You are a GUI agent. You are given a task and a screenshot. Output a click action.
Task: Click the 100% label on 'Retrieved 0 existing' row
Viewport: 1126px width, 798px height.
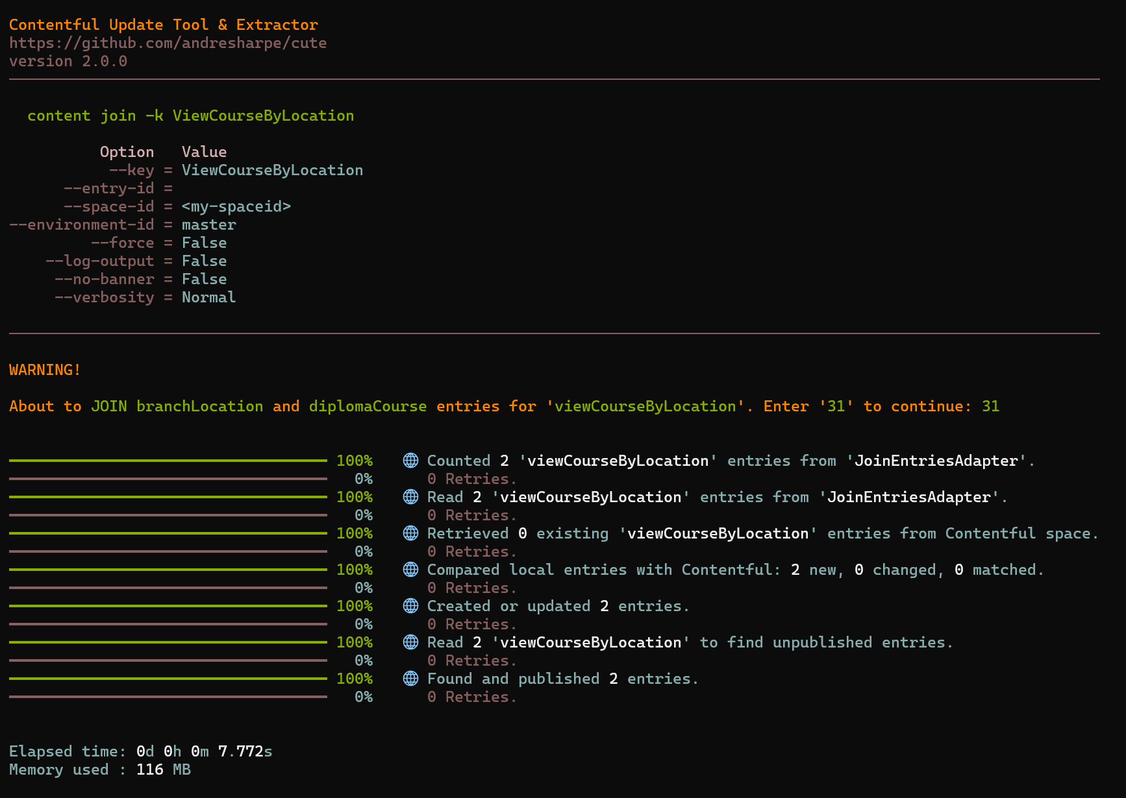(355, 533)
